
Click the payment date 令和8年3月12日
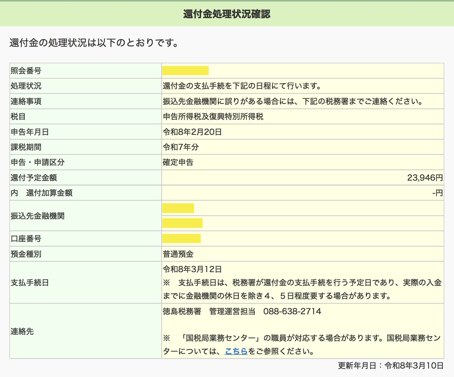click(x=192, y=269)
